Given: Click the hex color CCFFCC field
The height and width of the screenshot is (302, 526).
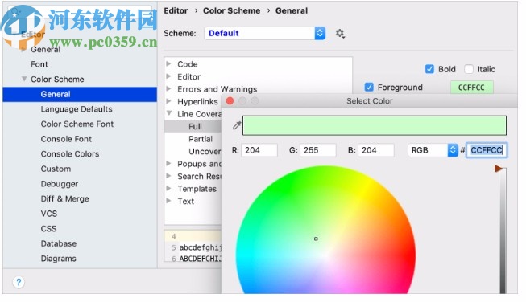Looking at the screenshot, I should coord(487,150).
